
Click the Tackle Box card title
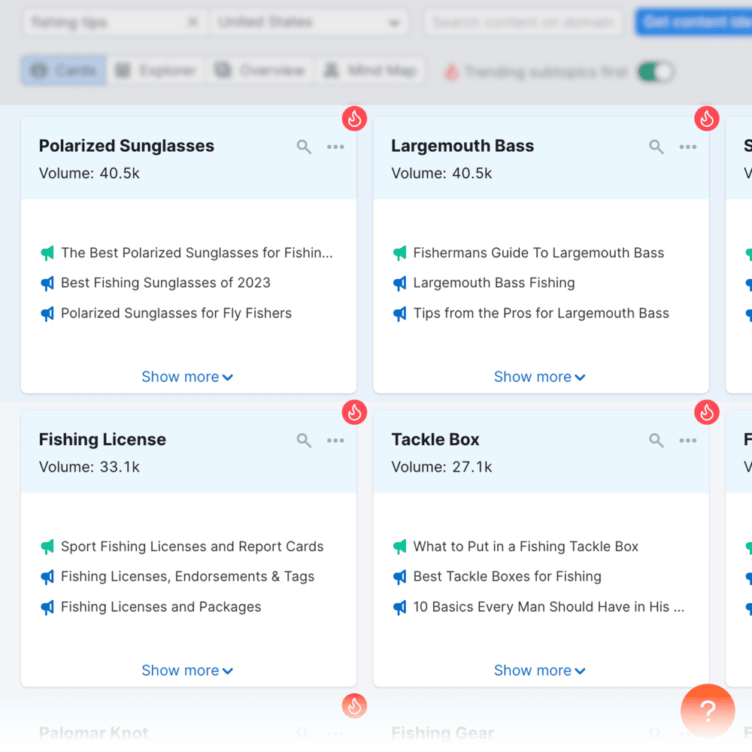435,439
